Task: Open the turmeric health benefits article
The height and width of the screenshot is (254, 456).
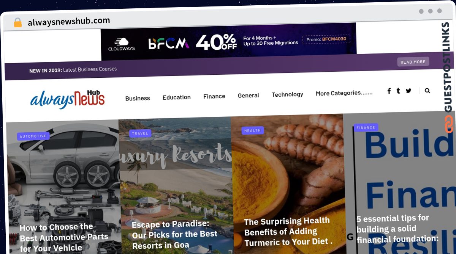Action: point(288,231)
